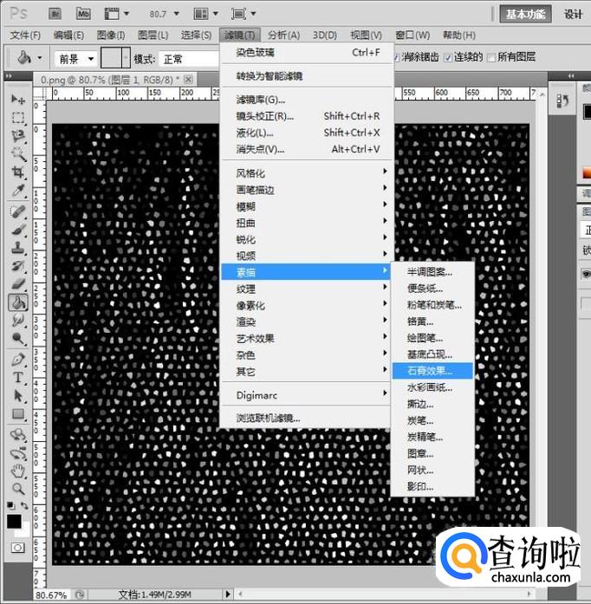Pick the Clone Stamp tool
The width and height of the screenshot is (591, 604).
(x=17, y=247)
